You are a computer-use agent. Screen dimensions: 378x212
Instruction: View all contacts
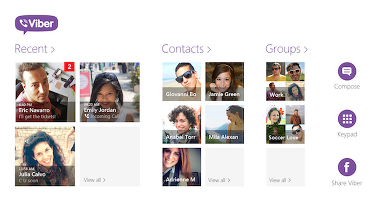coord(219,180)
